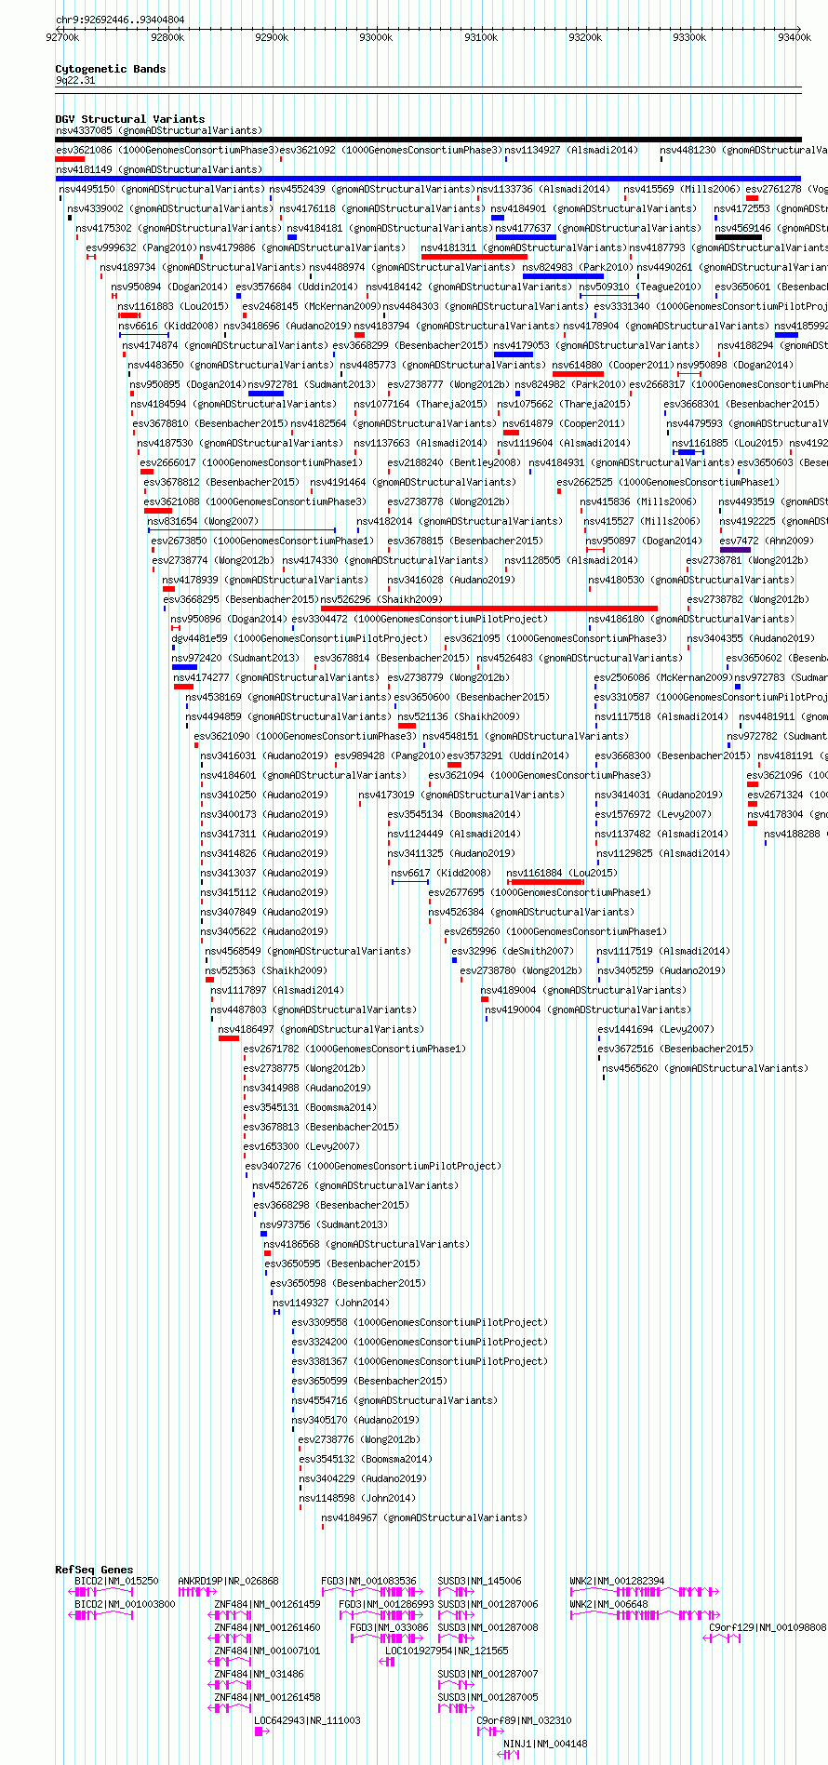828x1765 pixels.
Task: Open gene ANKRD19P|NR_026868
Action: click(x=228, y=1581)
